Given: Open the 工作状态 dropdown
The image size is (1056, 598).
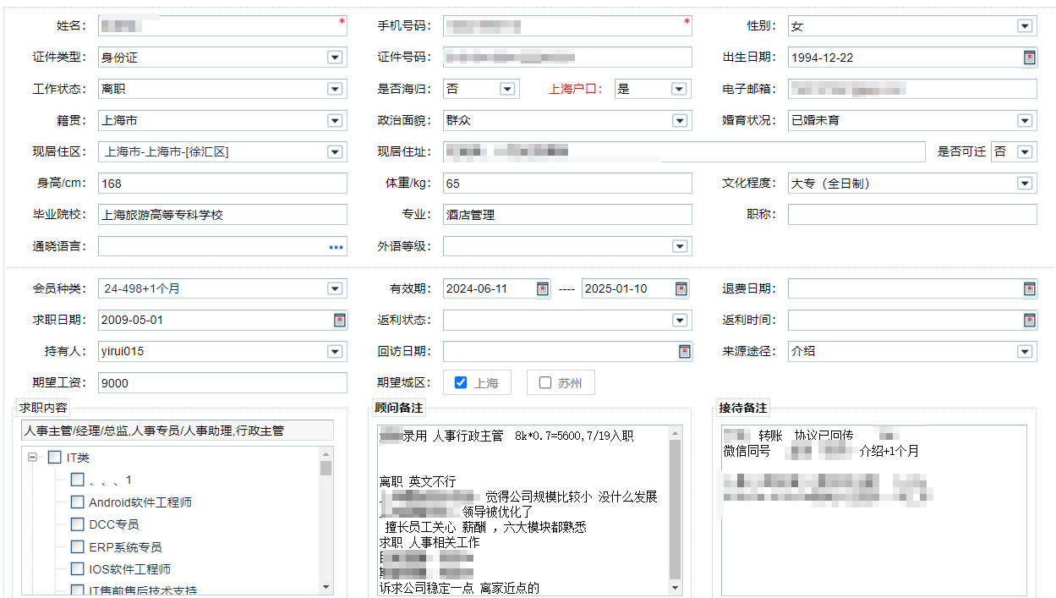Looking at the screenshot, I should tap(335, 89).
